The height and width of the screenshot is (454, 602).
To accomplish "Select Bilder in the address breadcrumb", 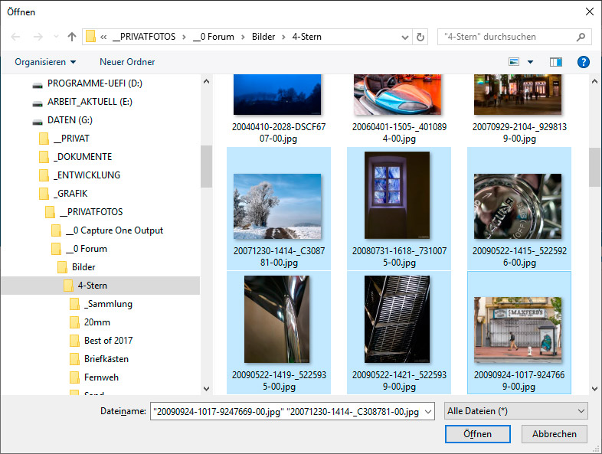I will 263,37.
